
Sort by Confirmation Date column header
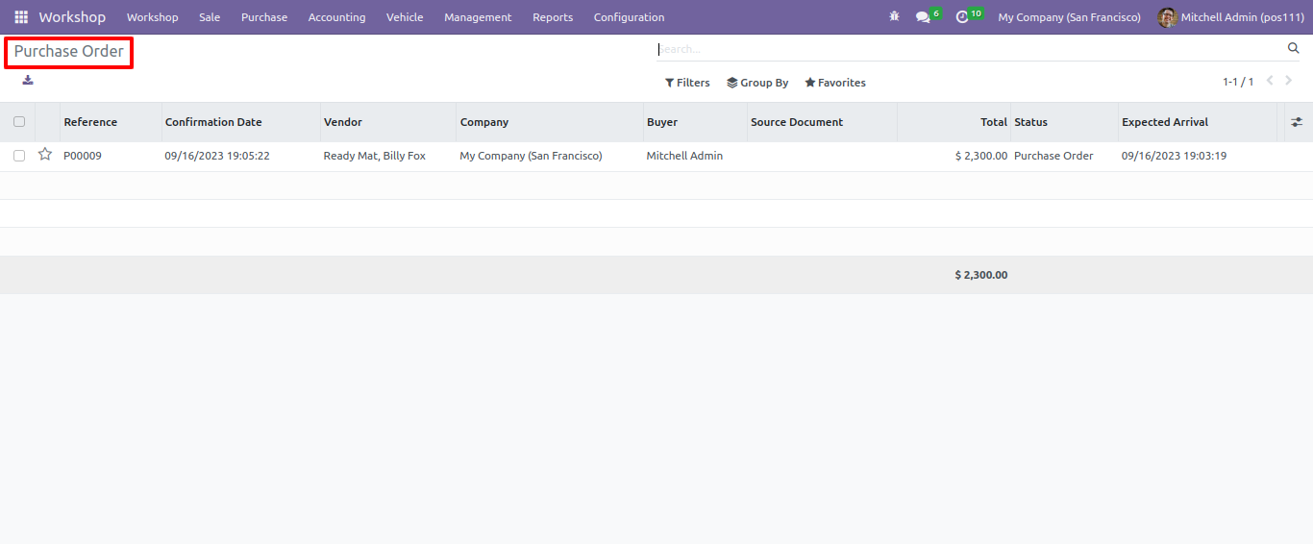pos(213,122)
